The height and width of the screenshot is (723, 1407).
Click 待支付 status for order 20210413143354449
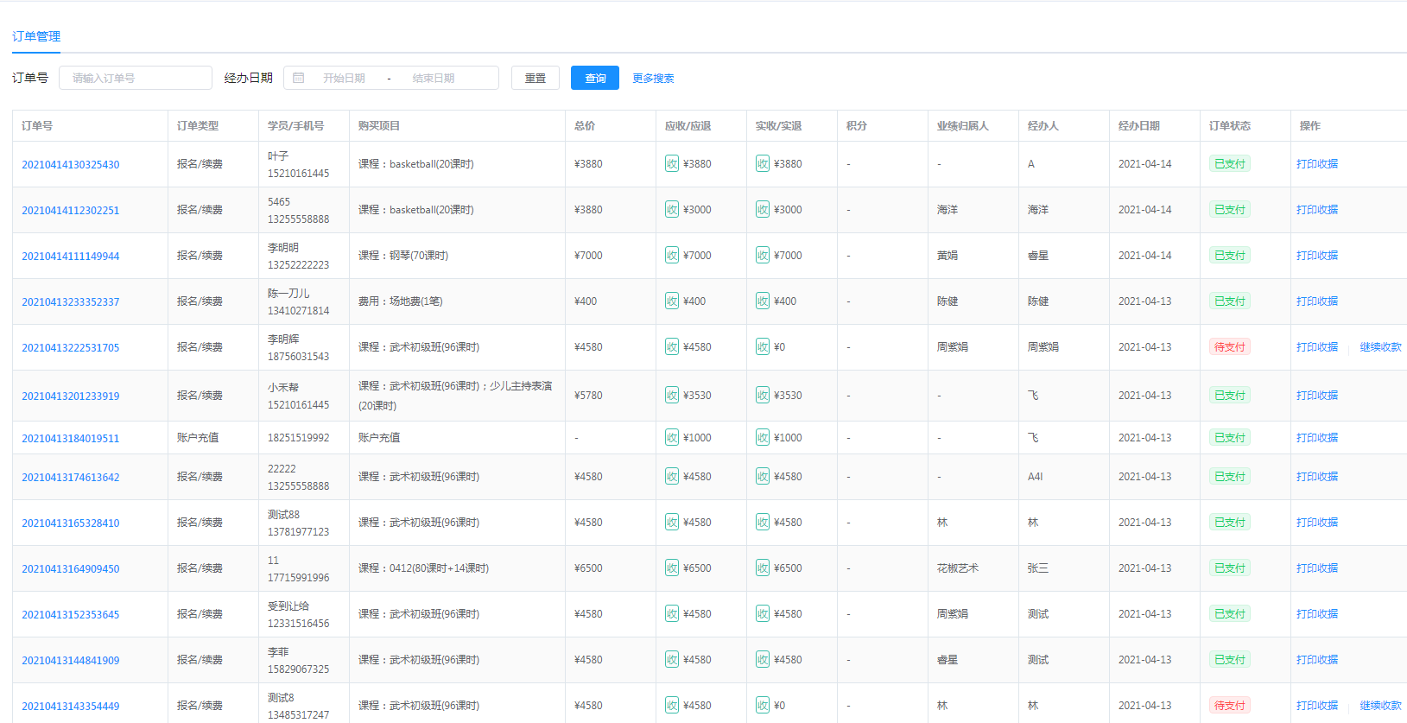click(1230, 705)
